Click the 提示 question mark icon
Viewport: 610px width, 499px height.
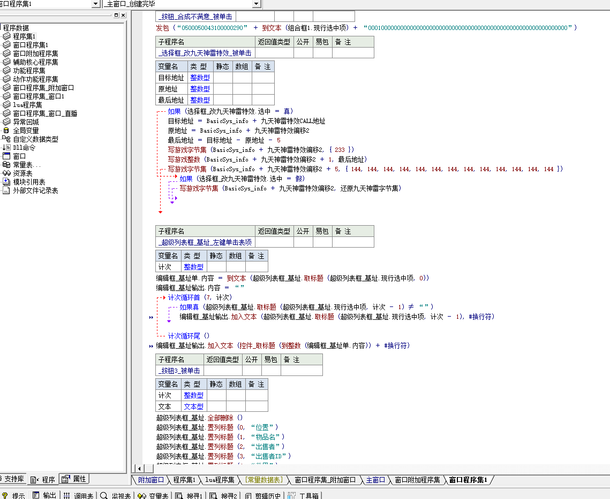click(5, 495)
